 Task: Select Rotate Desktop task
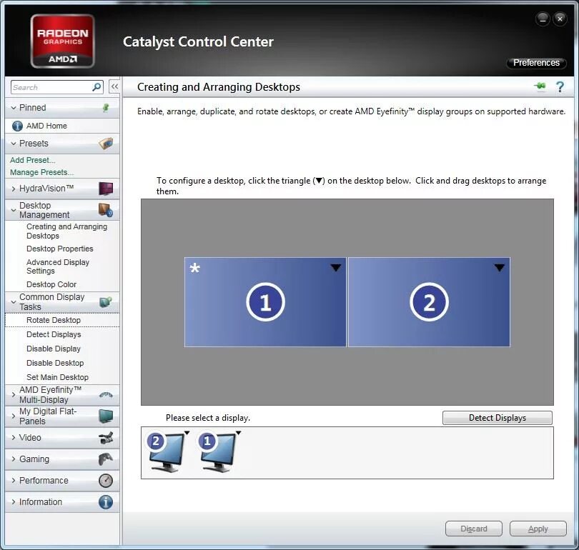click(54, 320)
